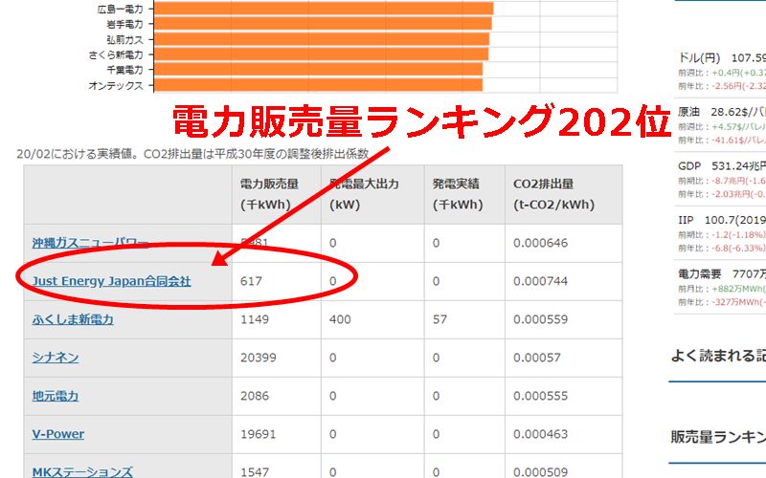Viewport: 766px width, 478px height.
Task: Select the 0.000646 CO2 value
Action: [540, 243]
